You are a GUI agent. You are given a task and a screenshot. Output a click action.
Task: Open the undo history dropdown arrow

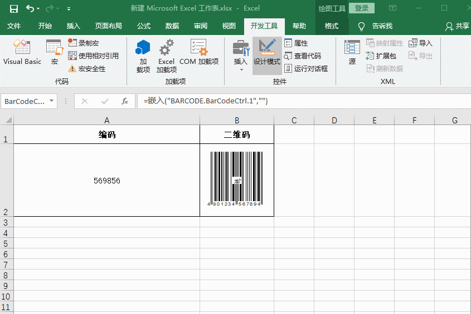point(38,9)
